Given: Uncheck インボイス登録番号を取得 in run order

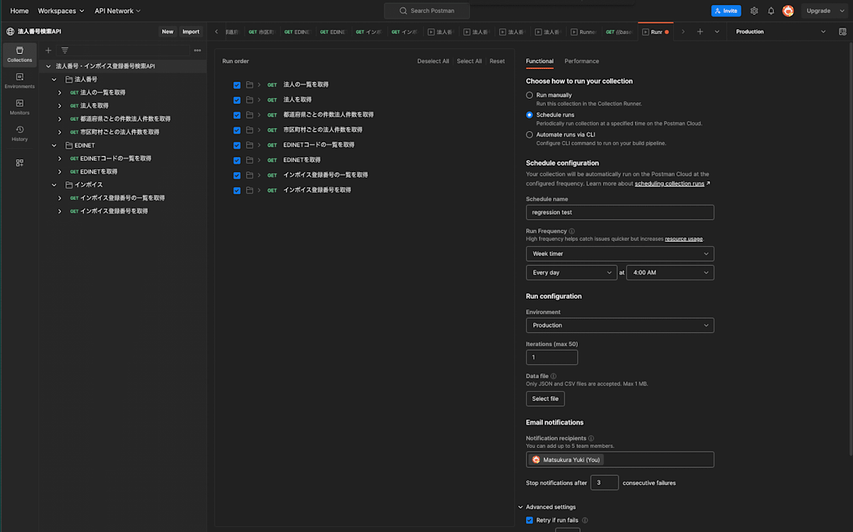Looking at the screenshot, I should (237, 190).
